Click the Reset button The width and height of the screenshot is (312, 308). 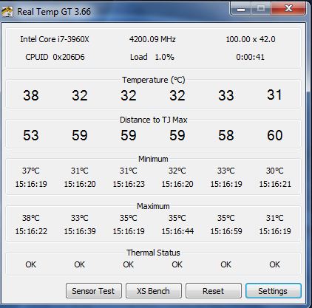(214, 291)
